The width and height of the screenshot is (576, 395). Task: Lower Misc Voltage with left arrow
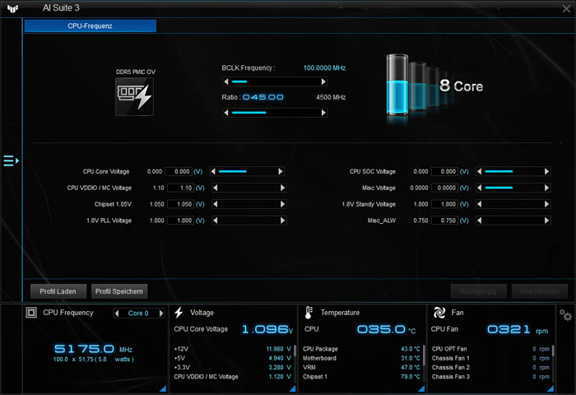(x=479, y=188)
